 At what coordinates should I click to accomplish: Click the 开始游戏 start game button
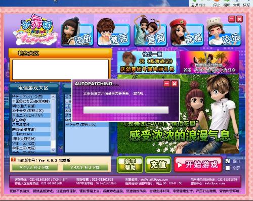click(x=198, y=165)
